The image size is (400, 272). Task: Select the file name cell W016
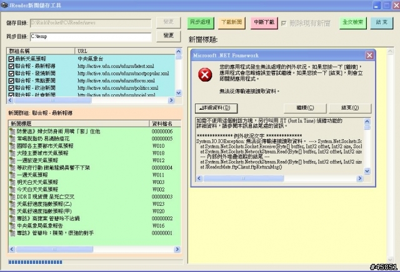point(158,226)
